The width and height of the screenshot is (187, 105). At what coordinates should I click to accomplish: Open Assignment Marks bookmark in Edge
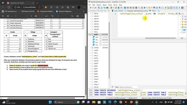(46, 11)
